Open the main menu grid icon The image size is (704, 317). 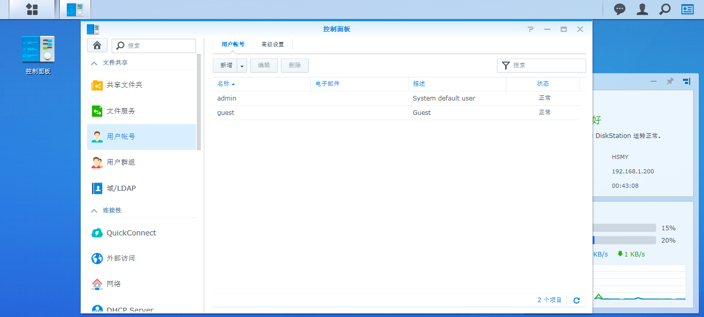tap(32, 9)
